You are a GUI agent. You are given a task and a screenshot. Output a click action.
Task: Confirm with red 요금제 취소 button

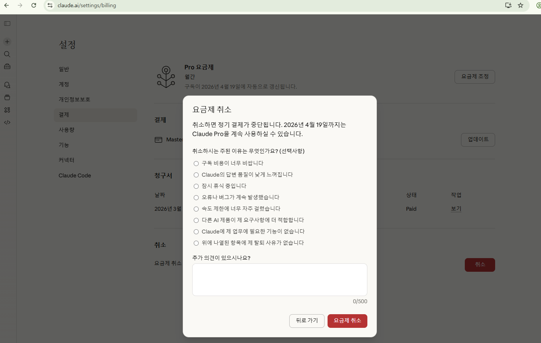(x=347, y=321)
